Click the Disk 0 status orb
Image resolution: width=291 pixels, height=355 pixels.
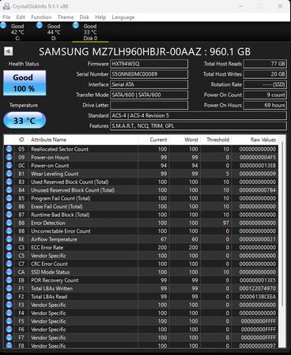click(x=76, y=25)
